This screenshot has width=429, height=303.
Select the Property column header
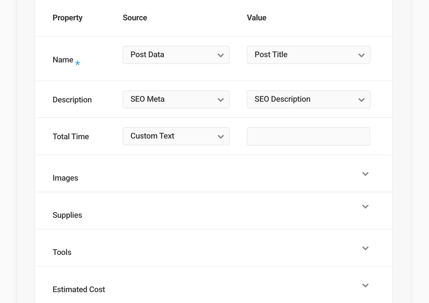tap(68, 18)
